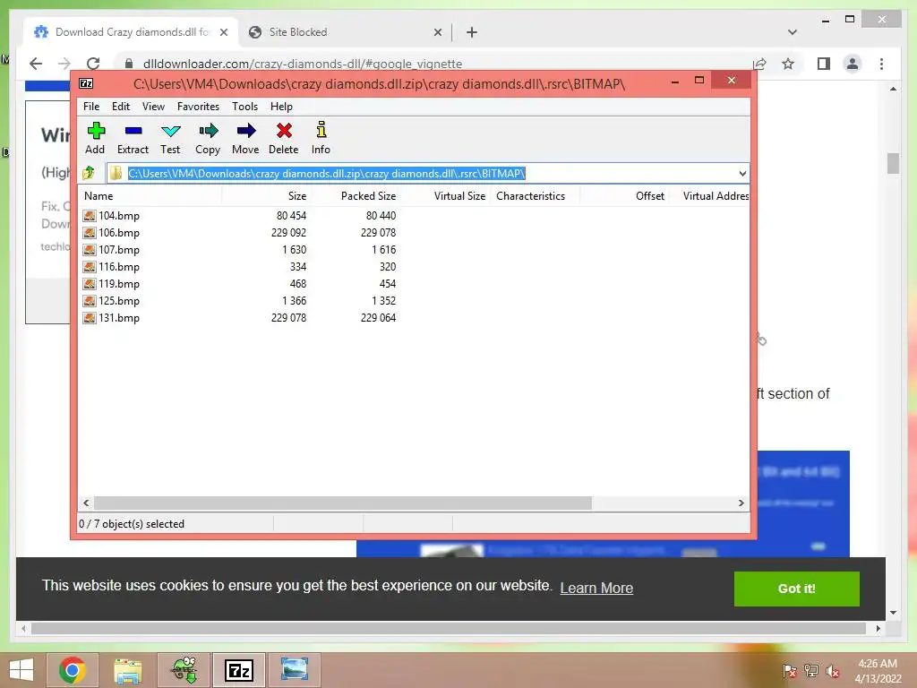Click 107.bmp file icon

coord(89,250)
